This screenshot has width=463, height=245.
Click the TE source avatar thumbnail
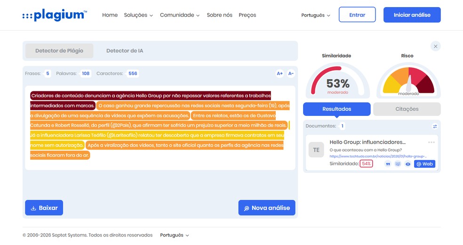(x=316, y=150)
